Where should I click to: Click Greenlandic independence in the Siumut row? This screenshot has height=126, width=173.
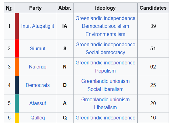pos(105,44)
